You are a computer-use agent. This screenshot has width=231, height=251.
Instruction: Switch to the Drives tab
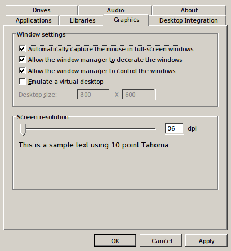click(41, 10)
